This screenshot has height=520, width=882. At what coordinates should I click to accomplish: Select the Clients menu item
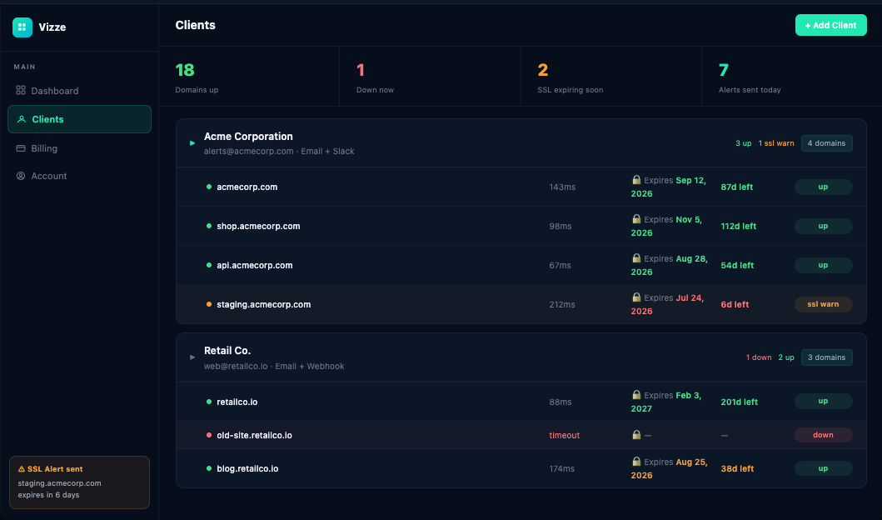(x=79, y=119)
